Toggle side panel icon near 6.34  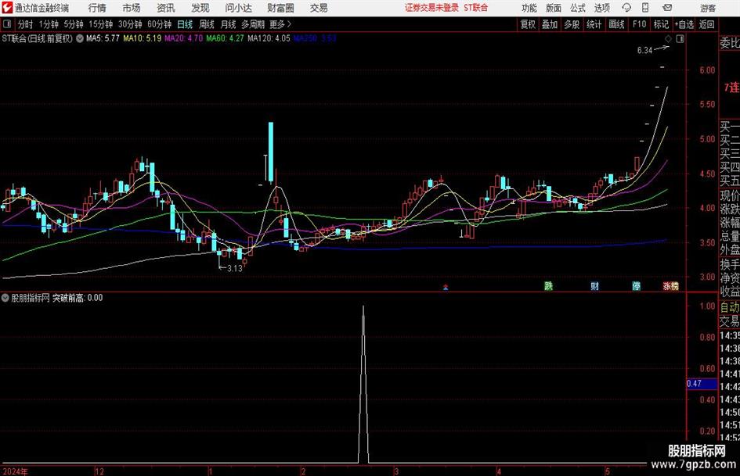680,38
